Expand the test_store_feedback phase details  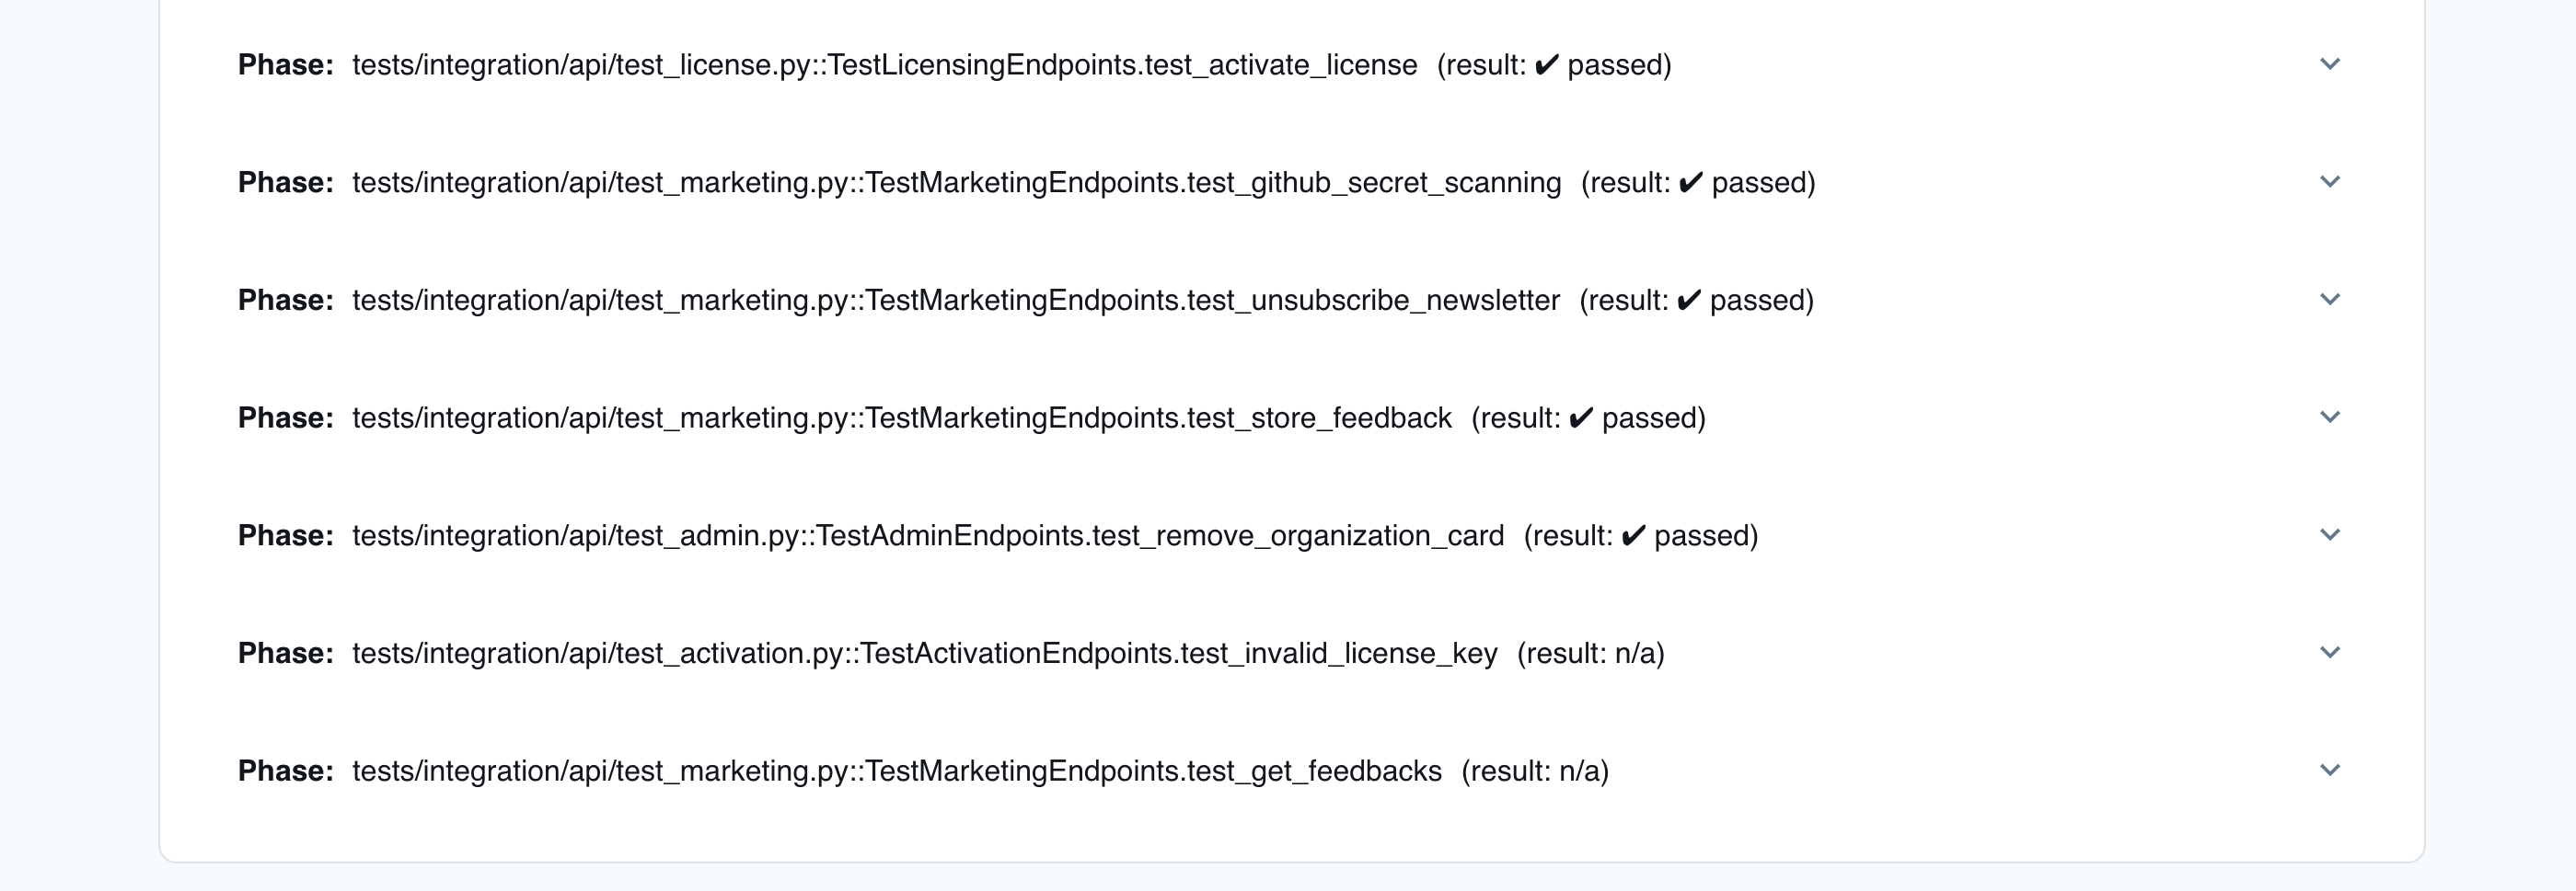click(x=2332, y=417)
